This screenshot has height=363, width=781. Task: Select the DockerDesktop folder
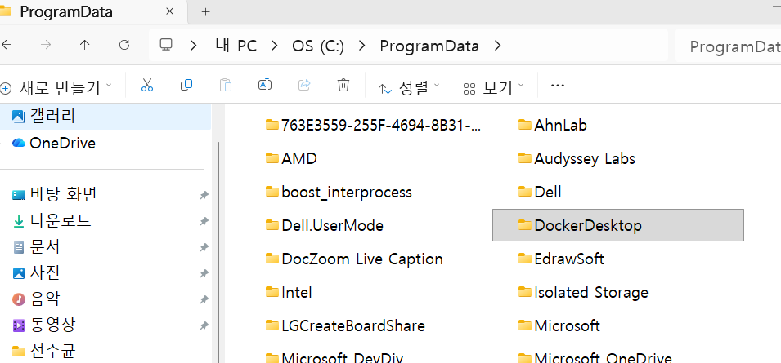pos(618,225)
